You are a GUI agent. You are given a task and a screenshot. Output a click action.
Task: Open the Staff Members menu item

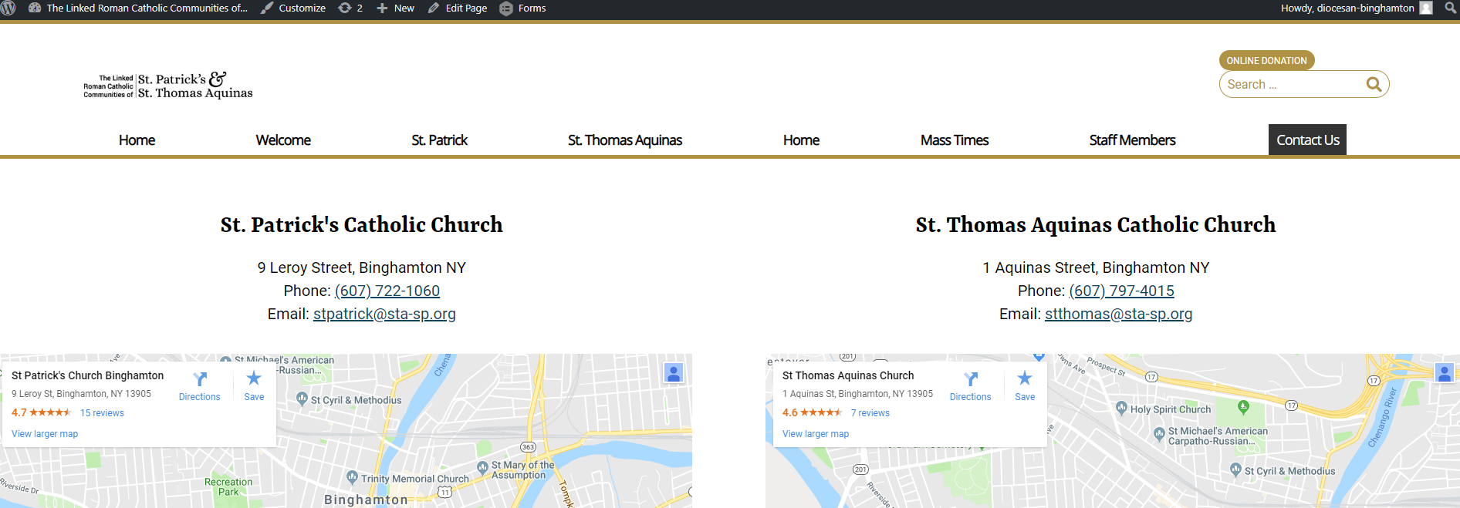[1132, 140]
